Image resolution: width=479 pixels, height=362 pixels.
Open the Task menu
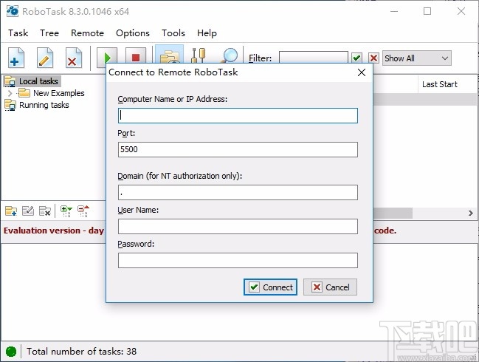18,33
